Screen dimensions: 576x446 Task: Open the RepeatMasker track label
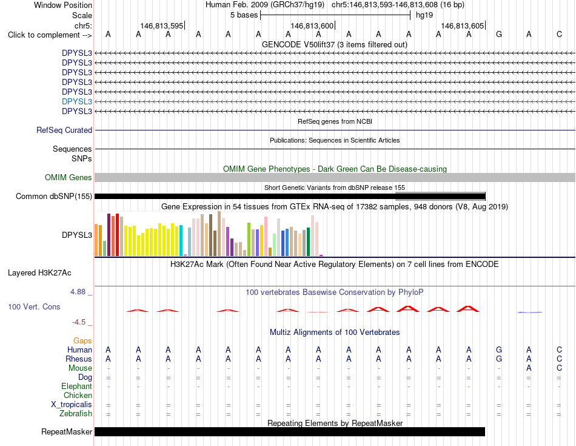tap(67, 431)
